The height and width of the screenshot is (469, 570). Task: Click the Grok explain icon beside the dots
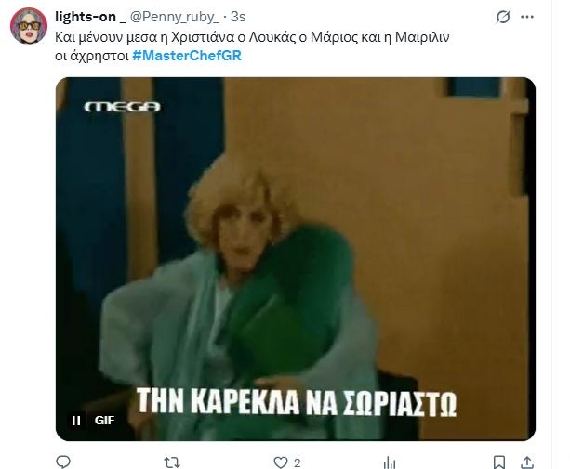pyautogui.click(x=503, y=17)
